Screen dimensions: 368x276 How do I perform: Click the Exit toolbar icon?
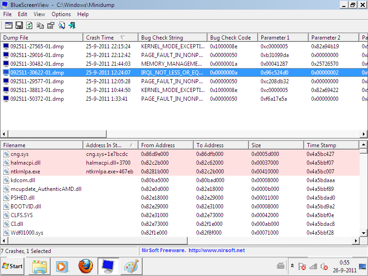tap(72, 25)
